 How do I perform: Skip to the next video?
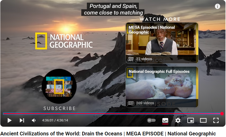click(22, 120)
